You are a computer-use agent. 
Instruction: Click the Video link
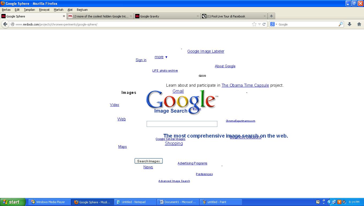(115, 105)
